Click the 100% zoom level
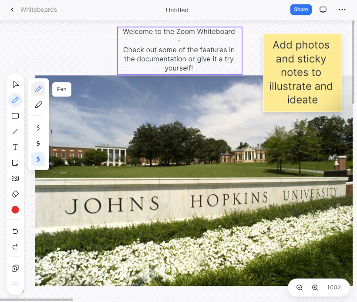Screen dimensions: 357x302 334,288
